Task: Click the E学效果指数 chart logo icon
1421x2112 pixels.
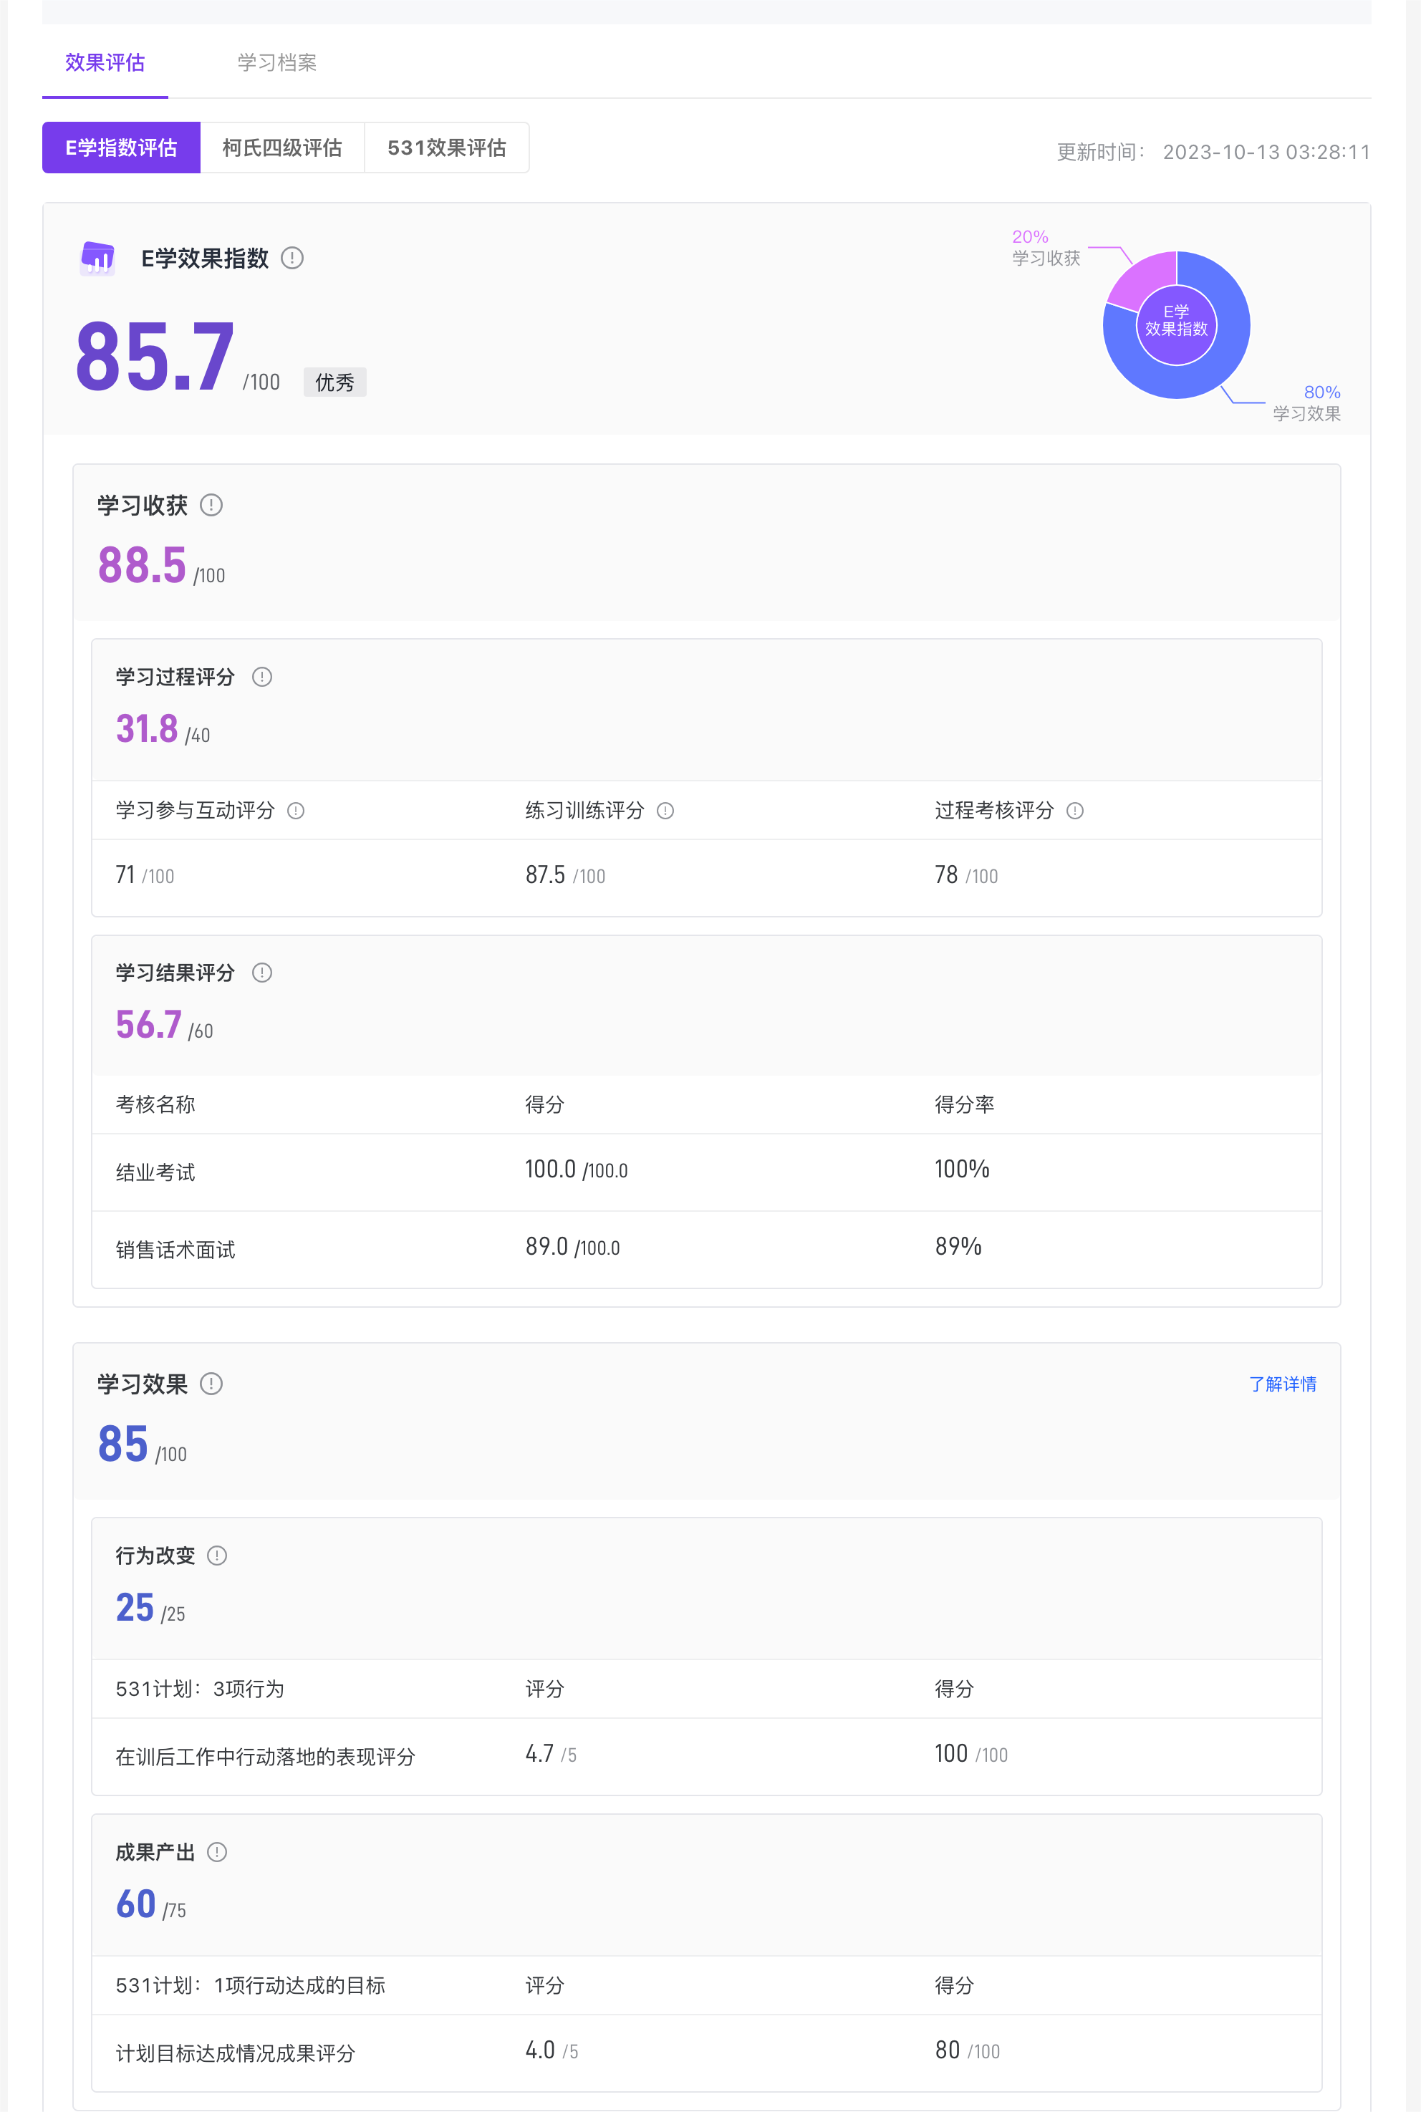Action: click(x=98, y=259)
